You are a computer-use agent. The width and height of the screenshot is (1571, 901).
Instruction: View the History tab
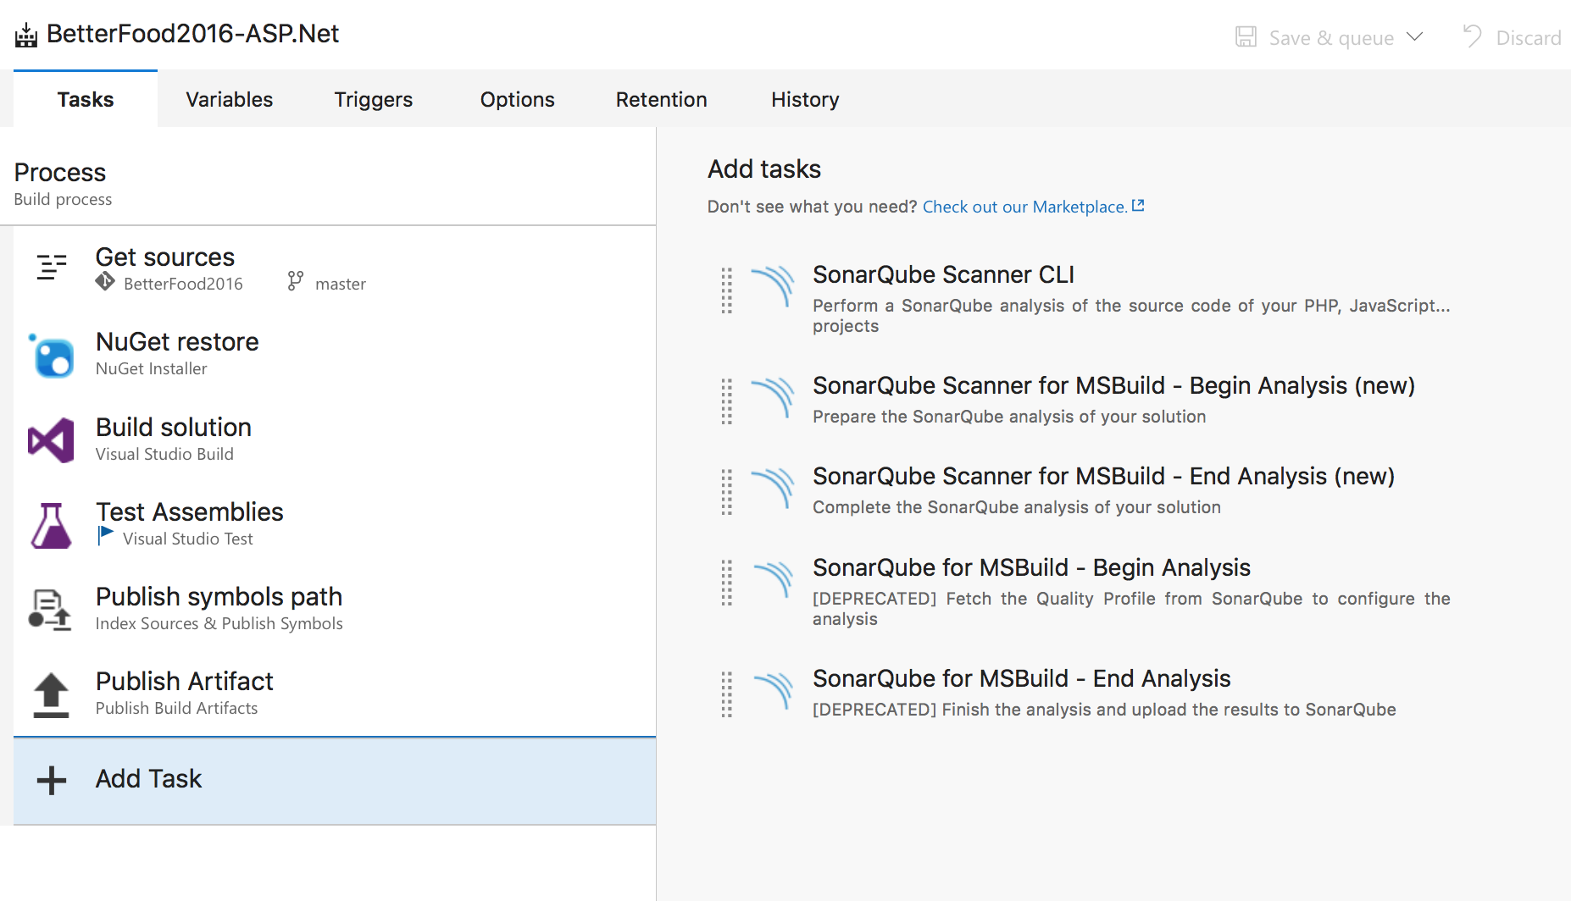[x=805, y=99]
